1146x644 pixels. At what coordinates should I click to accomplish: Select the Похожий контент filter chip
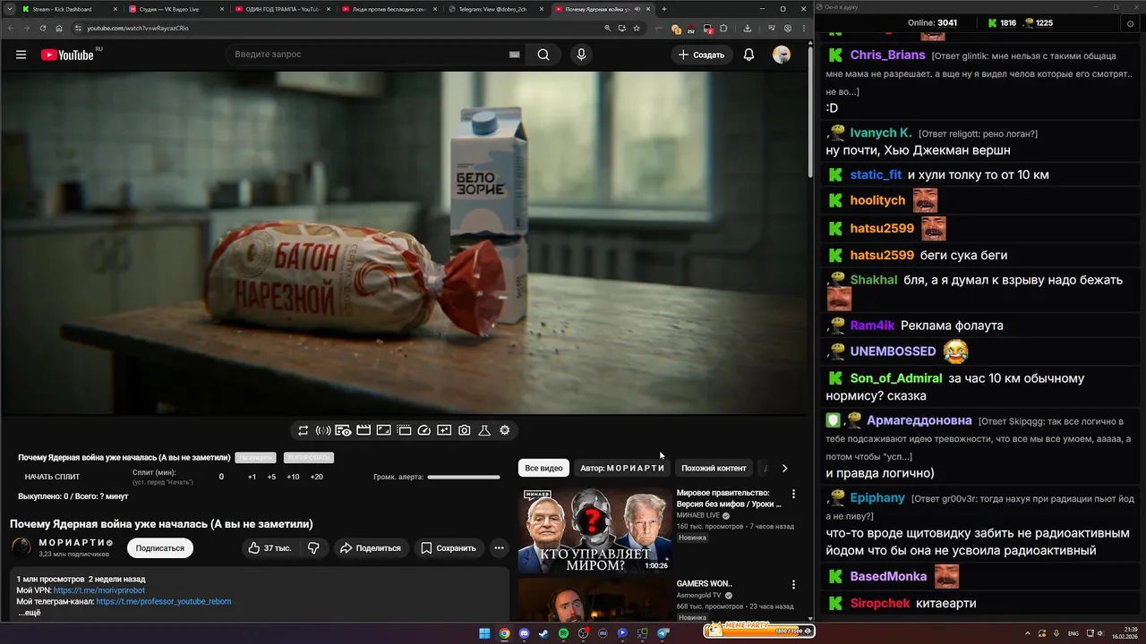pos(714,468)
